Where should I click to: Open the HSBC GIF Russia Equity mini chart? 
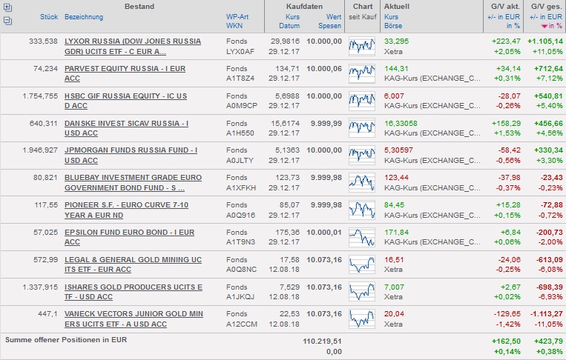point(362,101)
